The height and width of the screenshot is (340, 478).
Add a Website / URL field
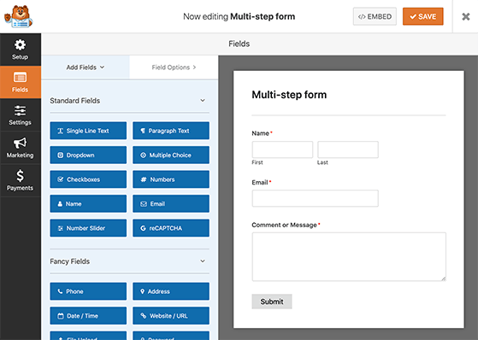171,316
